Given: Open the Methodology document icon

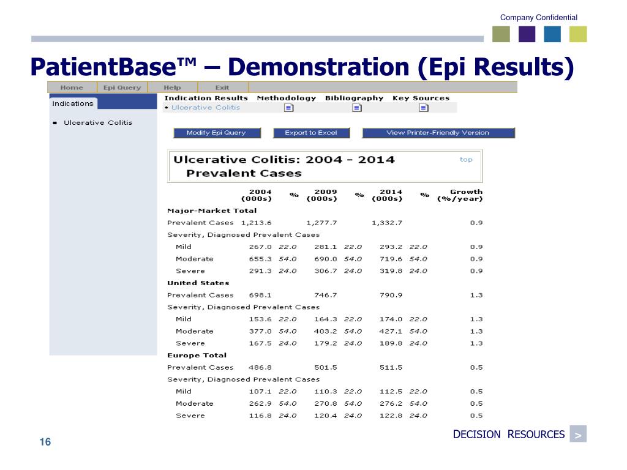Looking at the screenshot, I should (x=288, y=108).
